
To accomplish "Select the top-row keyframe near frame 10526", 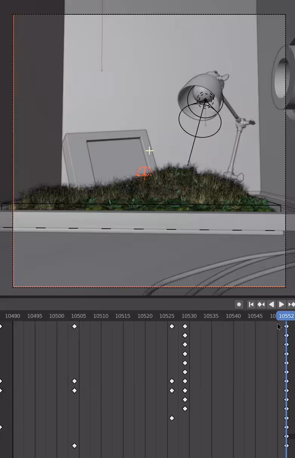I will coord(172,326).
